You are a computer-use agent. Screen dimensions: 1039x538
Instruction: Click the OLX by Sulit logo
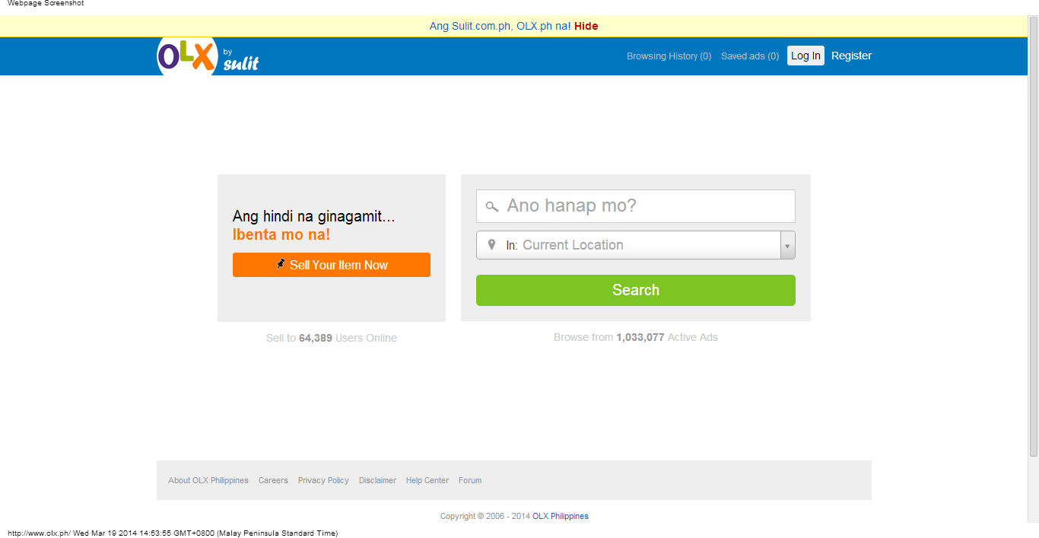click(x=208, y=56)
